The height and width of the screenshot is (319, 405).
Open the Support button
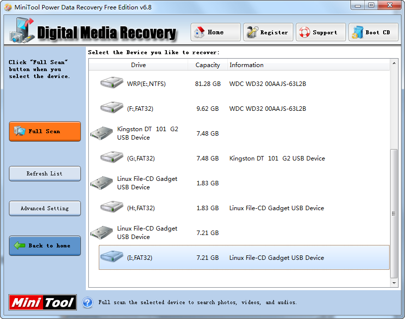point(321,32)
